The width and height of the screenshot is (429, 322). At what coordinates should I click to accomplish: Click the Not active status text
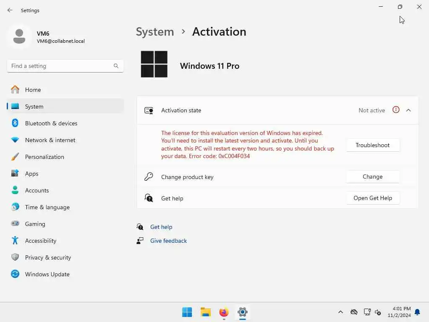(372, 110)
